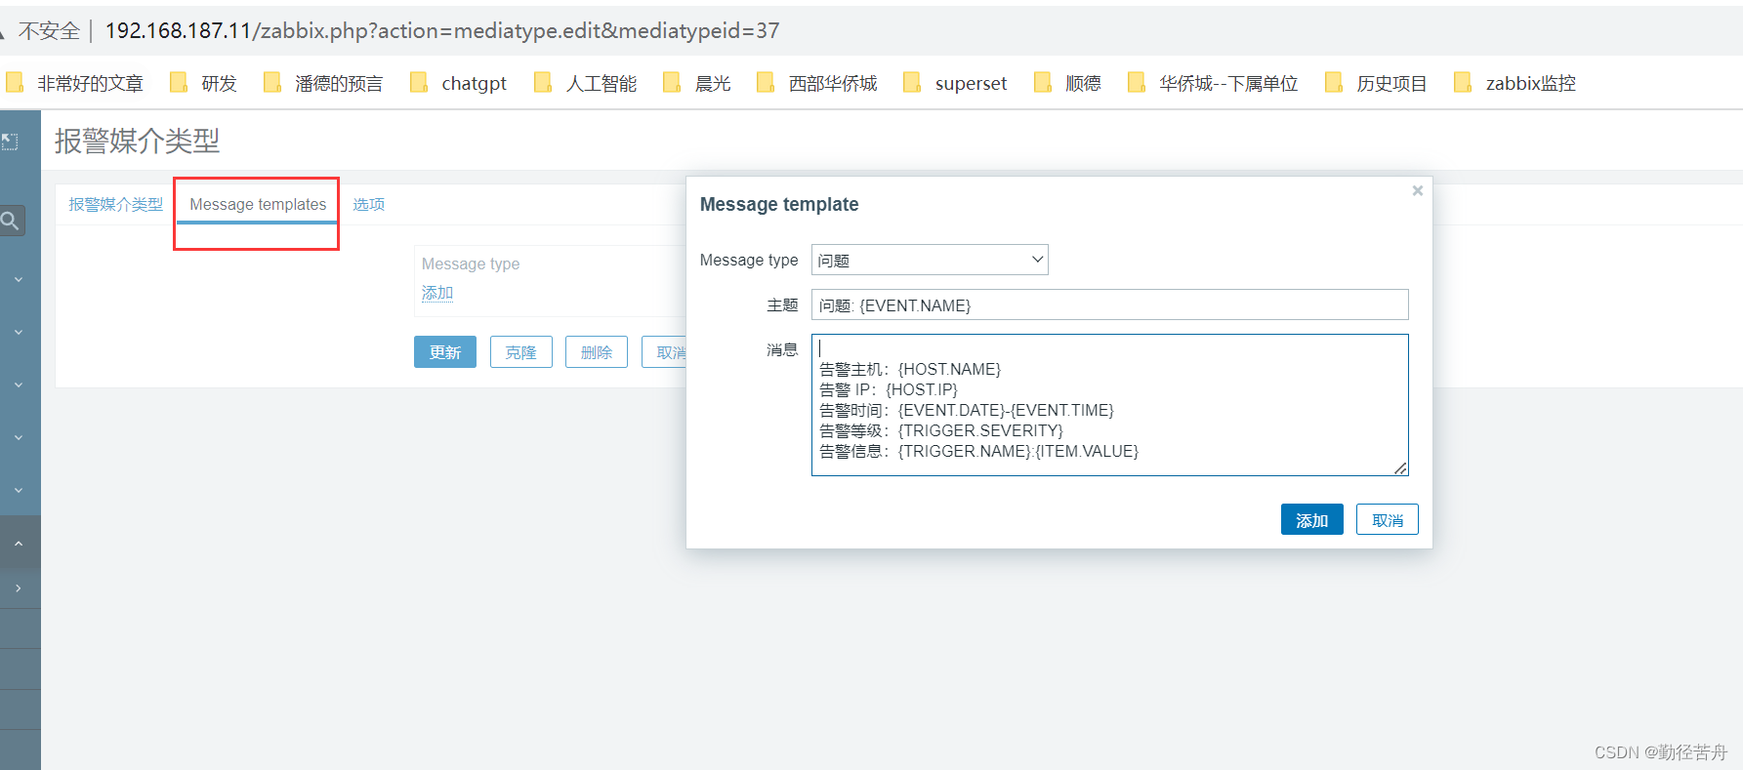Collapse the sidebar section with up chevron
Viewport: 1743px width, 770px height.
[19, 543]
